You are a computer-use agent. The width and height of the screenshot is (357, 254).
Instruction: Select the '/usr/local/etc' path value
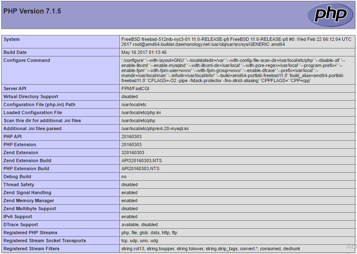click(134, 104)
